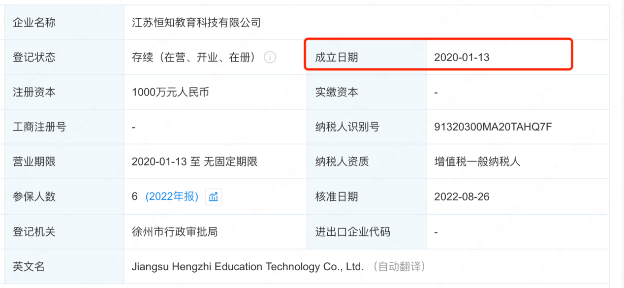Click the 2020-01-13 至 无固定期限 business term
This screenshot has width=624, height=288.
194,162
